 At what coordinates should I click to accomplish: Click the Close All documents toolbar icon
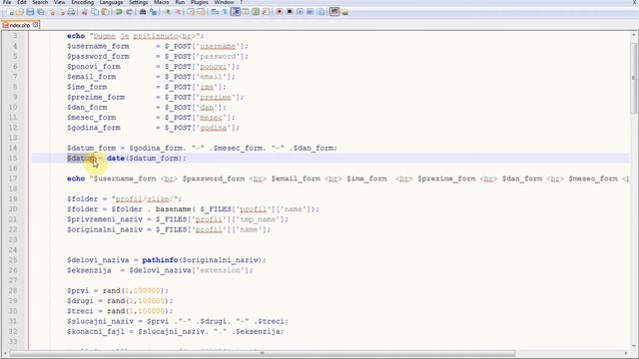tap(62, 12)
